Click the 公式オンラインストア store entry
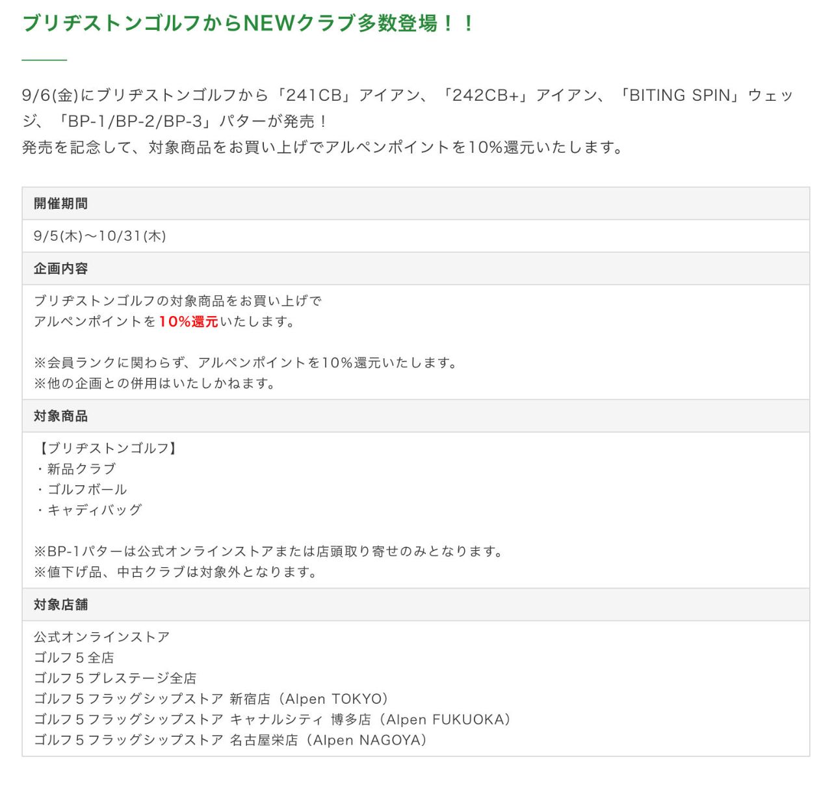 pyautogui.click(x=102, y=637)
